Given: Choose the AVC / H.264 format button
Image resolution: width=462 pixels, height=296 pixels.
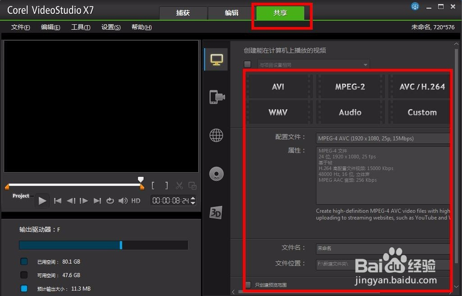Looking at the screenshot, I should (420, 87).
